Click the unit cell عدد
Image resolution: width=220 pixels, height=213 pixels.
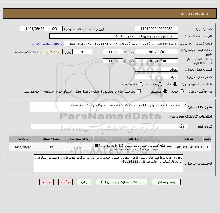(x=79, y=147)
